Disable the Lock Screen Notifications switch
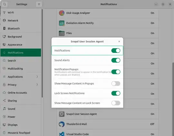This screenshot has width=174, height=136. [116, 93]
